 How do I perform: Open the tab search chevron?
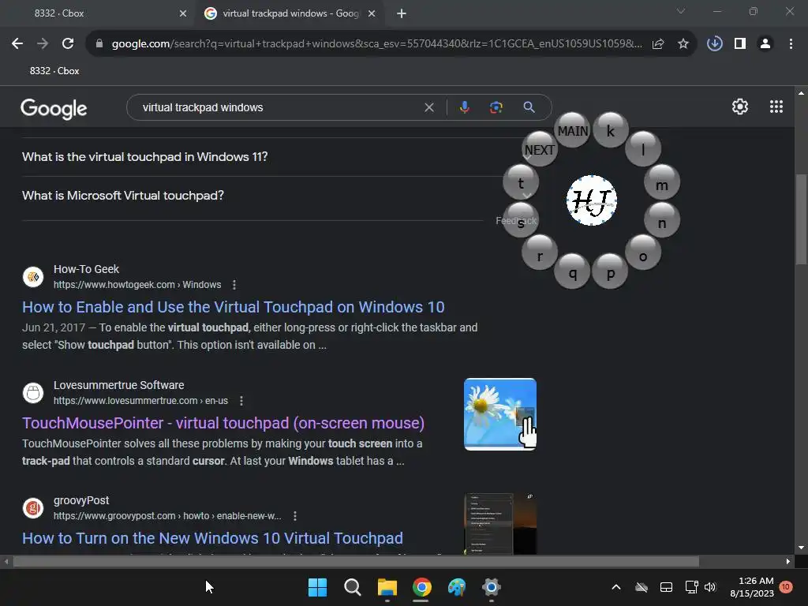681,11
